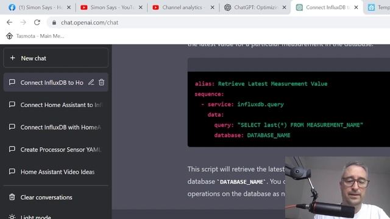Click the padlock site info icon

(x=54, y=23)
